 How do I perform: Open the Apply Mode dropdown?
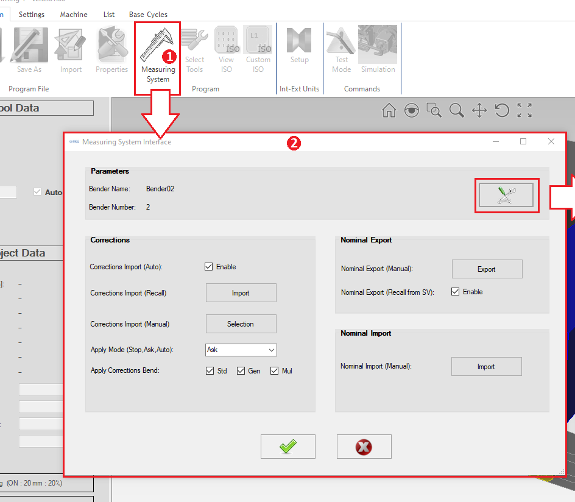click(241, 350)
